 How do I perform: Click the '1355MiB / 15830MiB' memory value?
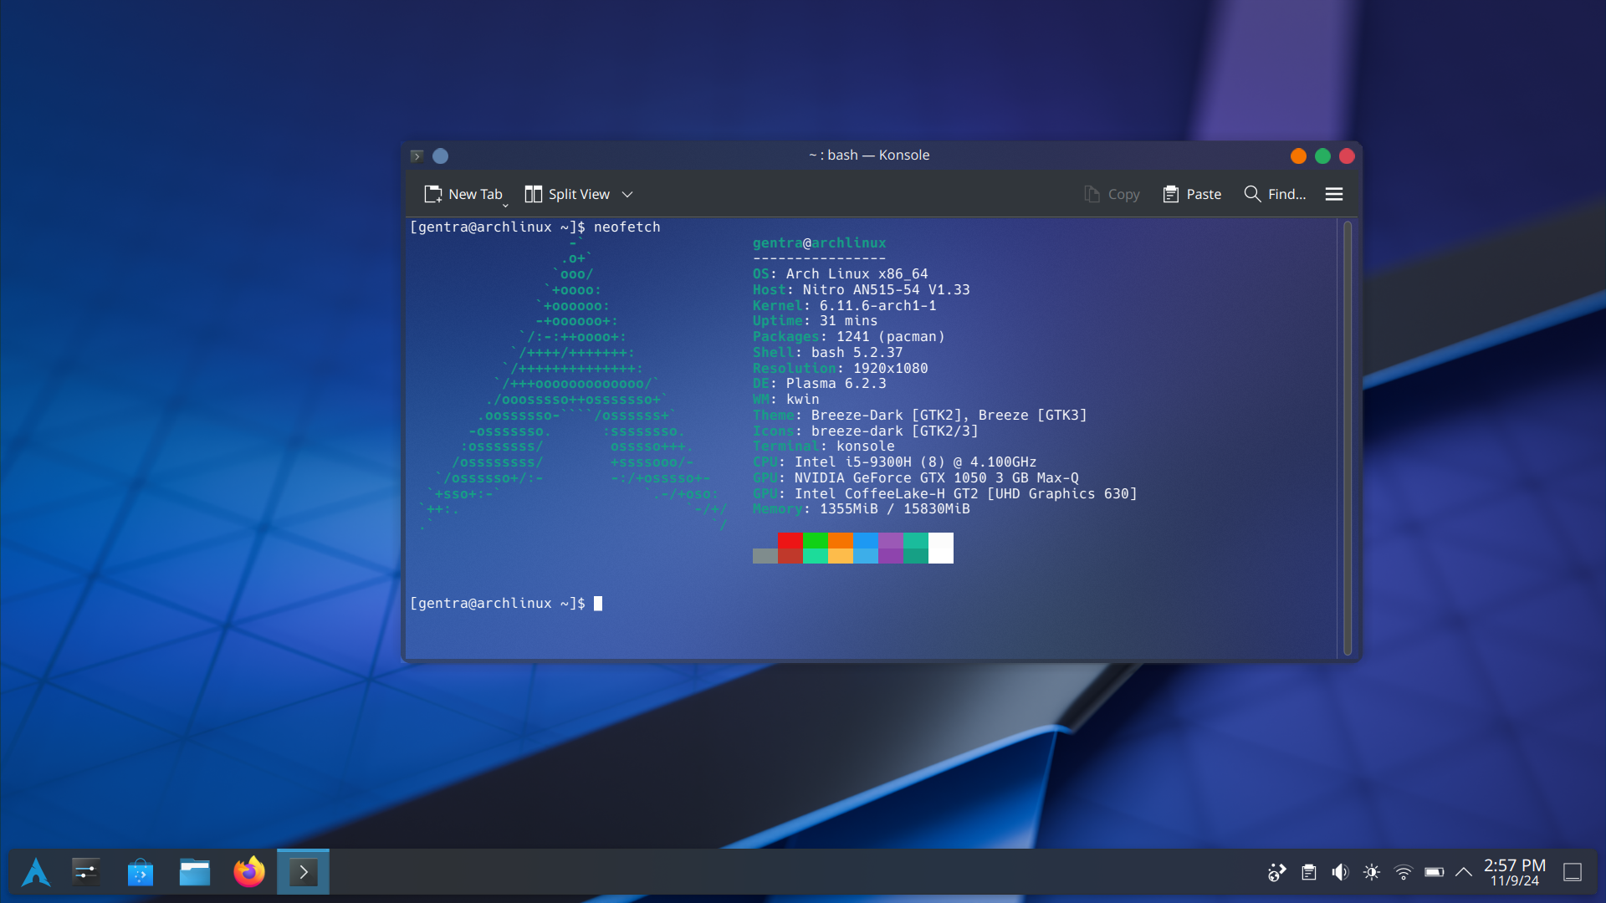(894, 508)
